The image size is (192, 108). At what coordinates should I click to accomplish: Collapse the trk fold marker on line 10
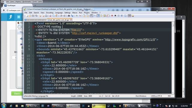click(x=33, y=56)
